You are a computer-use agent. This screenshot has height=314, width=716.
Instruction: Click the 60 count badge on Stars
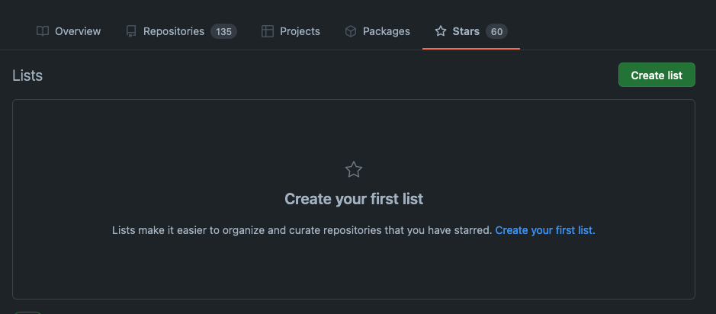[x=497, y=31]
